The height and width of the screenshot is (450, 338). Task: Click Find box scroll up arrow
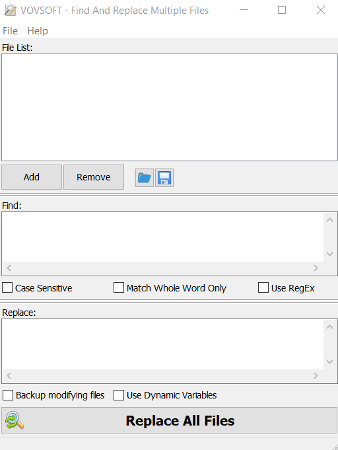[329, 220]
